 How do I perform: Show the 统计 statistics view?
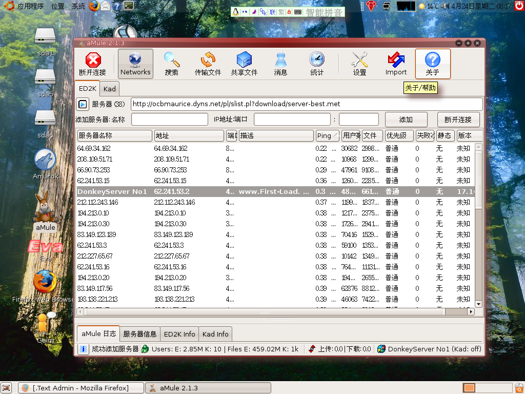click(317, 64)
